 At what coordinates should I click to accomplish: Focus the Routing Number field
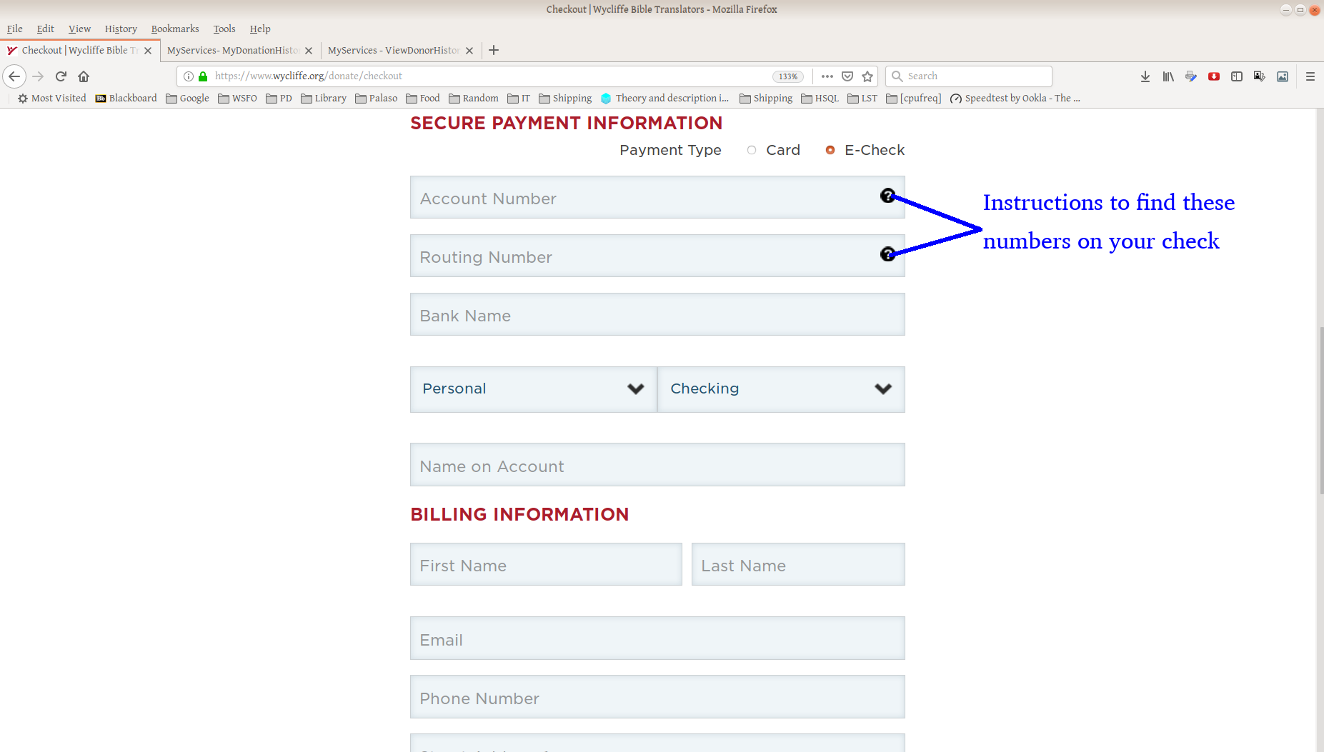click(657, 256)
